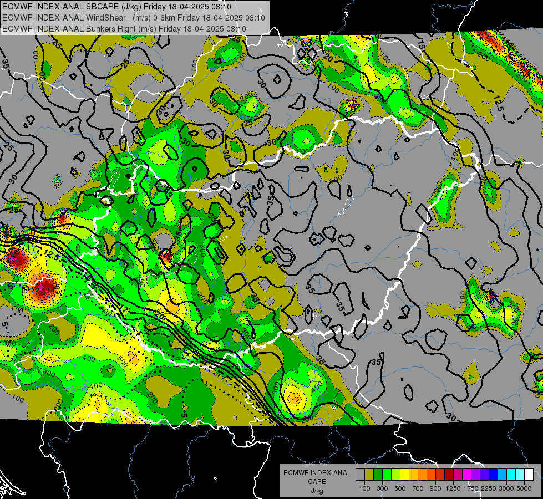Click the pure yellow legend swatch
The image size is (543, 499).
(x=404, y=474)
